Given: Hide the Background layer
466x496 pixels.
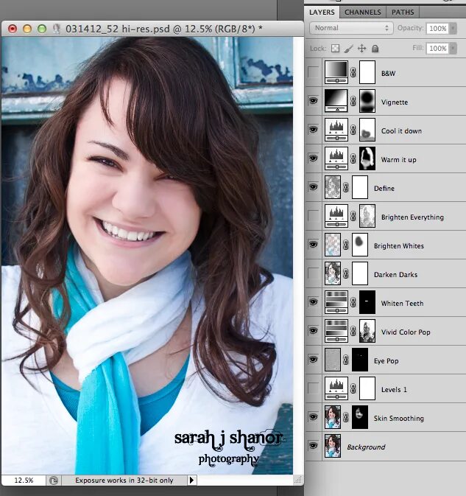Looking at the screenshot, I should coord(313,446).
